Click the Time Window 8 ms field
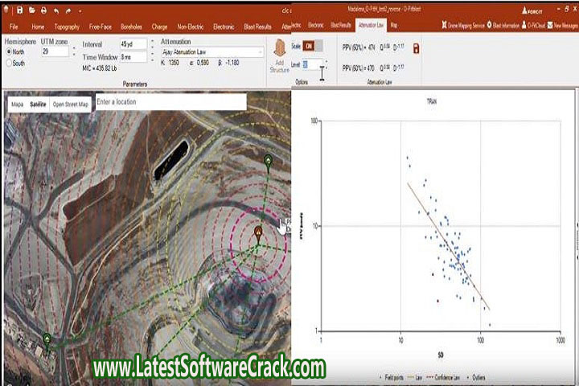579x386 pixels. (133, 57)
